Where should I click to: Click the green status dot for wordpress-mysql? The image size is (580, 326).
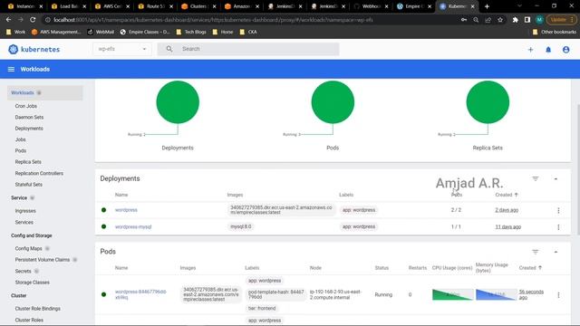pyautogui.click(x=103, y=226)
